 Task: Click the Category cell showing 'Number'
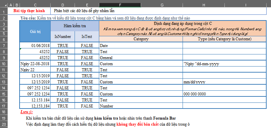pyautogui.click(x=141, y=106)
